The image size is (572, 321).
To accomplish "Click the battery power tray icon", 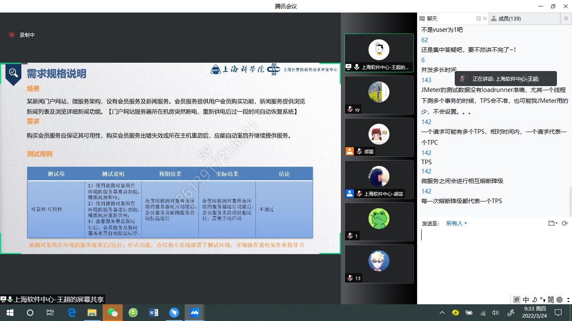I will tap(469, 313).
